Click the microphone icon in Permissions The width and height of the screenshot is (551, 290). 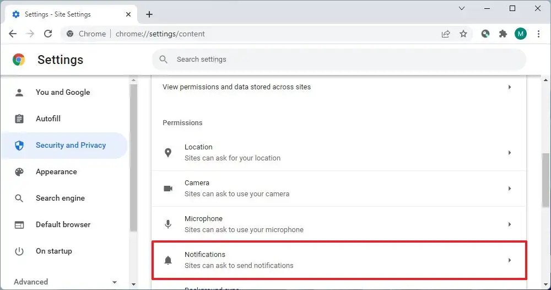[x=168, y=224]
